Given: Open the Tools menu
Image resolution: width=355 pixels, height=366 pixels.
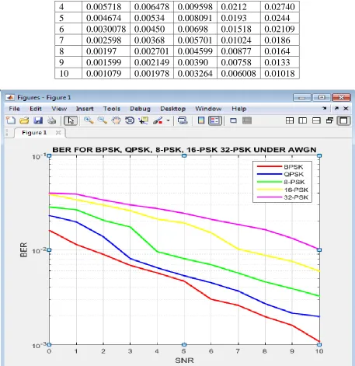Looking at the screenshot, I should [112, 109].
